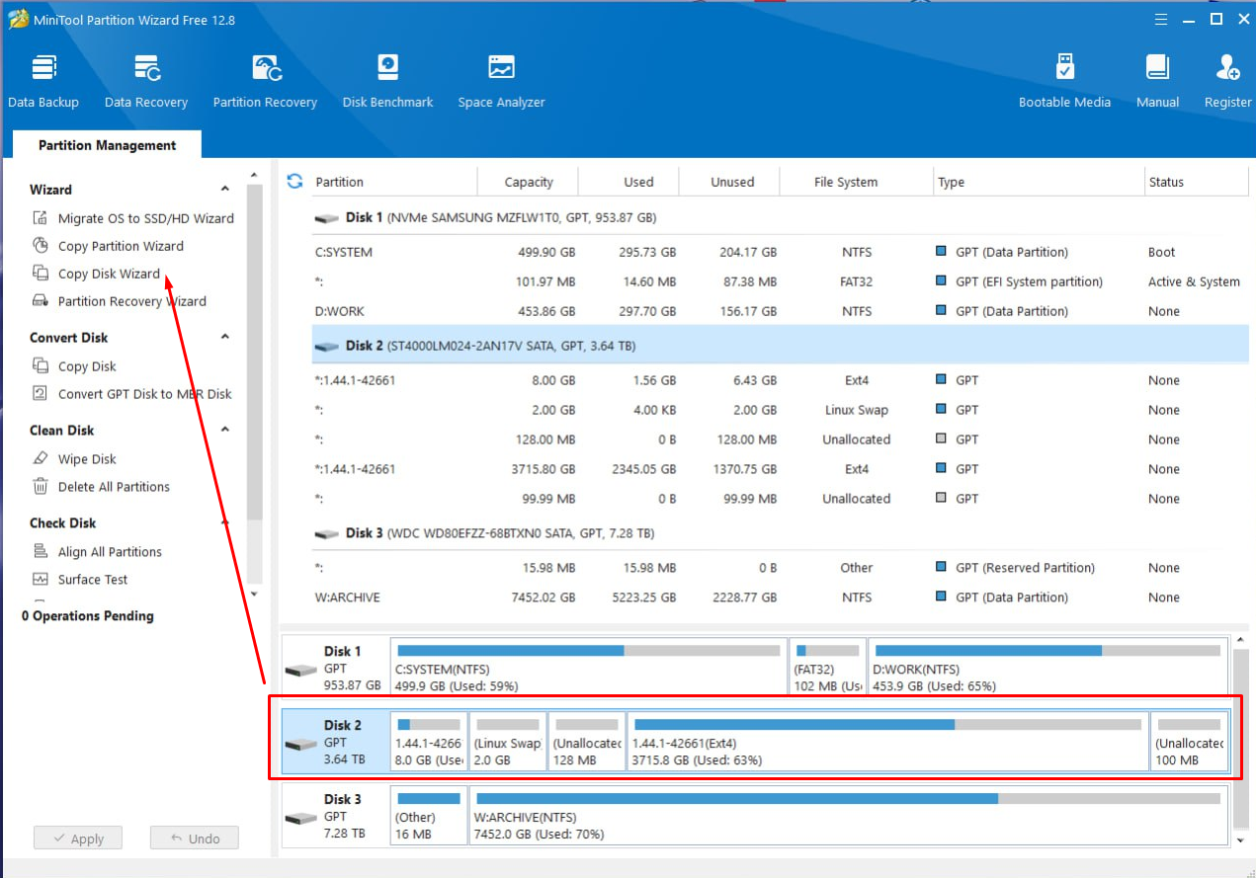The width and height of the screenshot is (1256, 878).
Task: Start the Disk Benchmark tool
Action: point(387,81)
